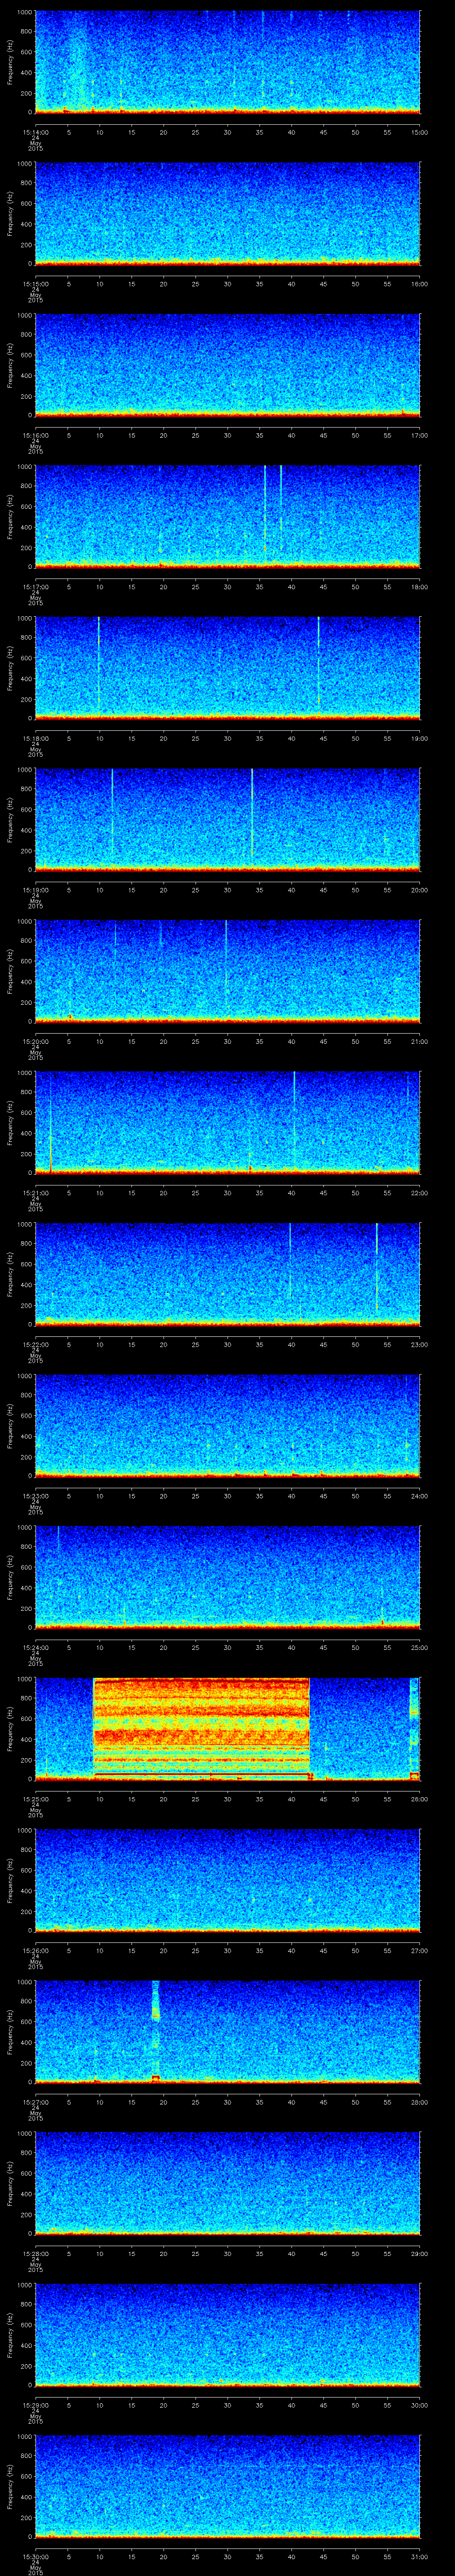Image resolution: width=455 pixels, height=2576 pixels.
Task: Click the 15:25:00 start time label
Action: 35,1799
